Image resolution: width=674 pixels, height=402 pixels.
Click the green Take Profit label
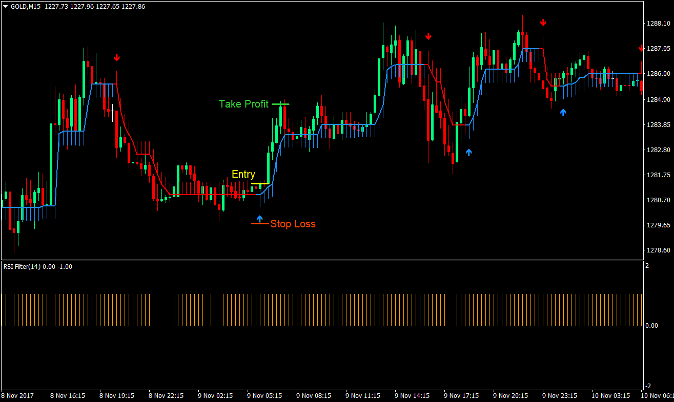pos(243,104)
